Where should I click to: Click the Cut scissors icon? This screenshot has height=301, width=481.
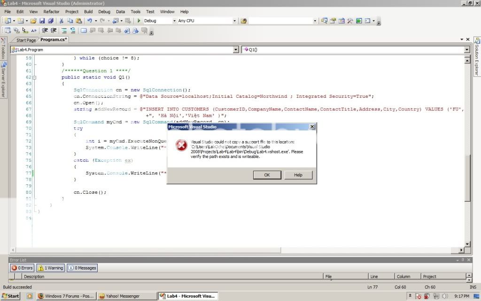[x=61, y=21]
